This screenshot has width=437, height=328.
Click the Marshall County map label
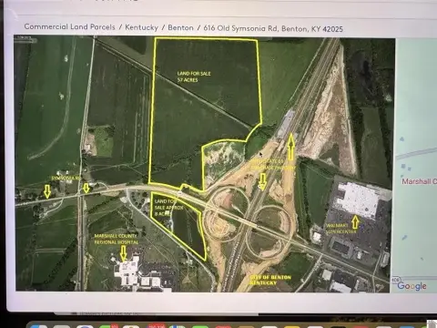pyautogui.click(x=420, y=181)
